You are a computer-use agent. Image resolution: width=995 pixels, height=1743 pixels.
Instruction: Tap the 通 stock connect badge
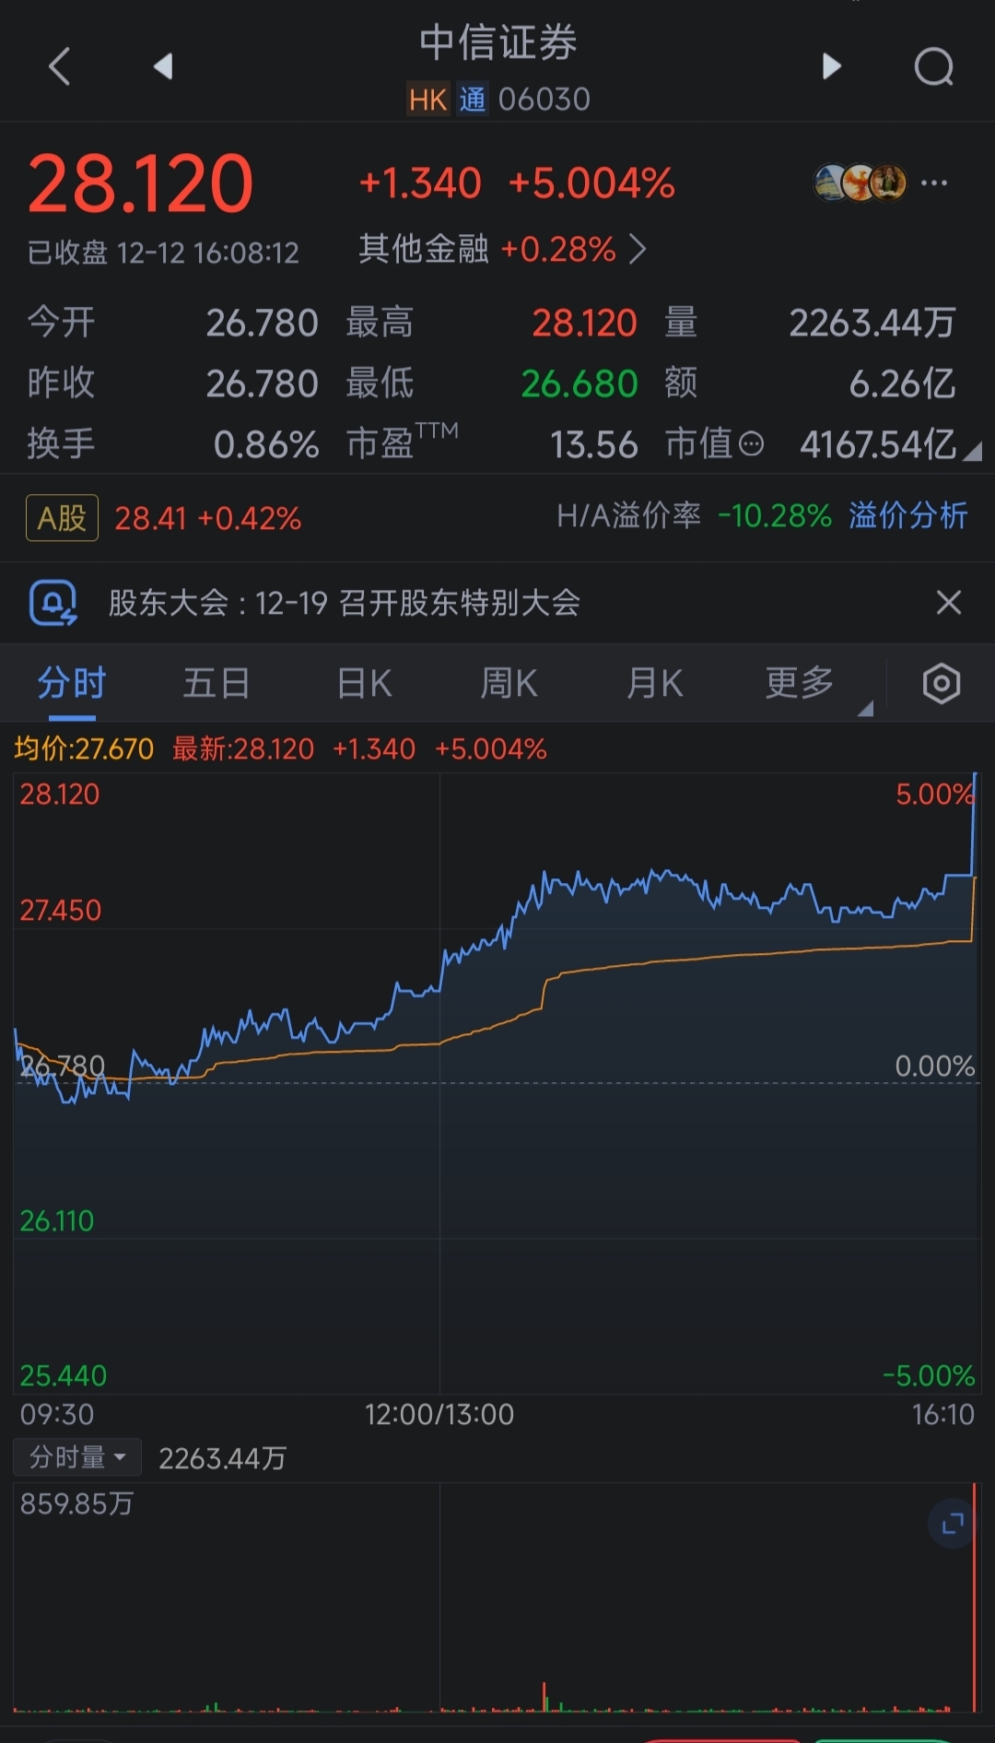472,100
